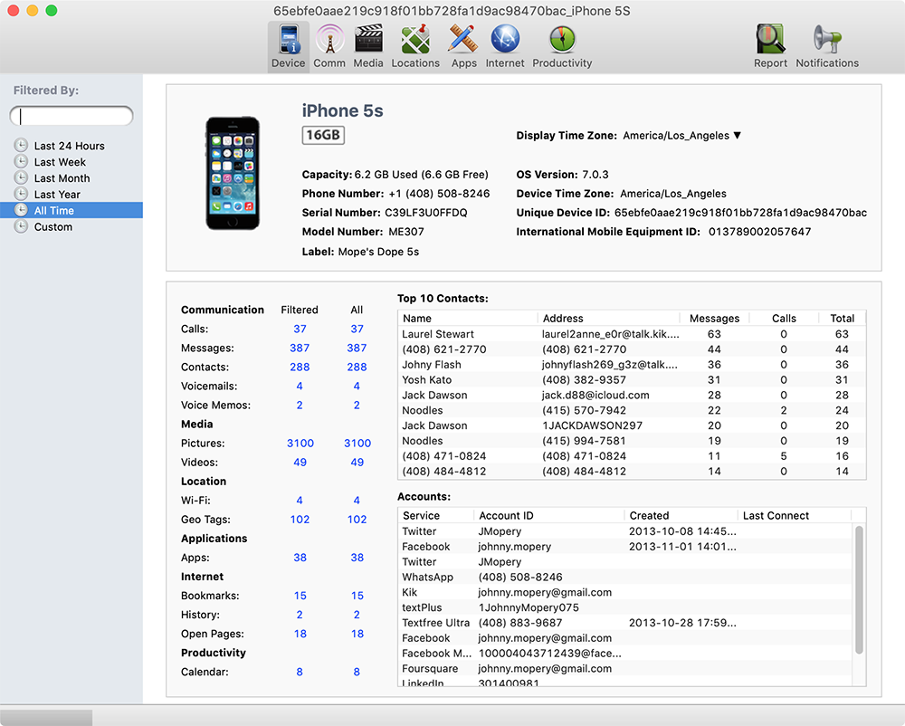Click the clock icon beside Last Week
This screenshot has height=726, width=905.
pos(21,162)
